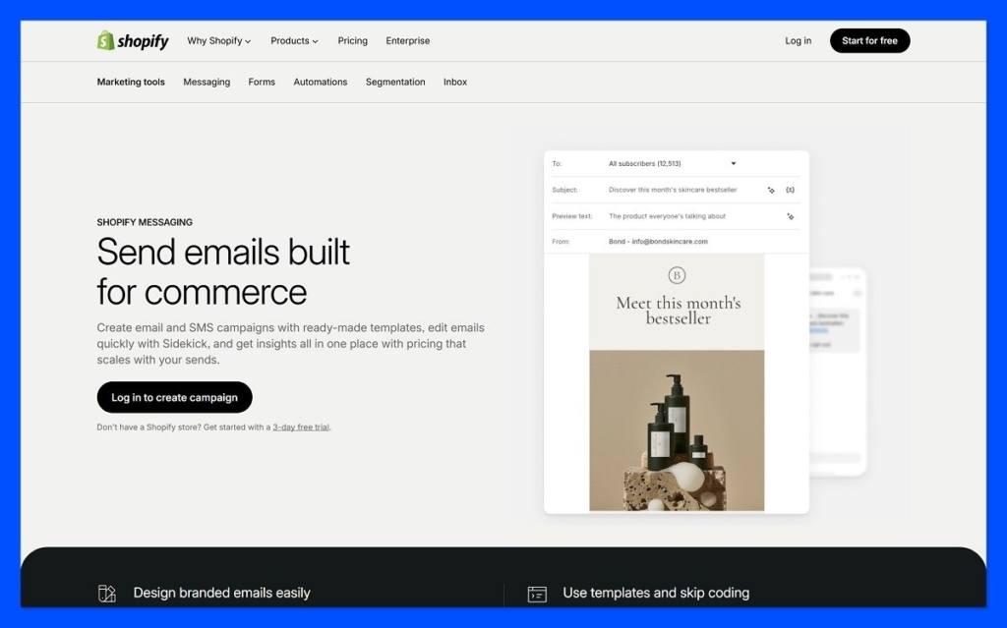Click the Subject field text about skincare bestseller
This screenshot has width=1007, height=628.
click(x=673, y=190)
